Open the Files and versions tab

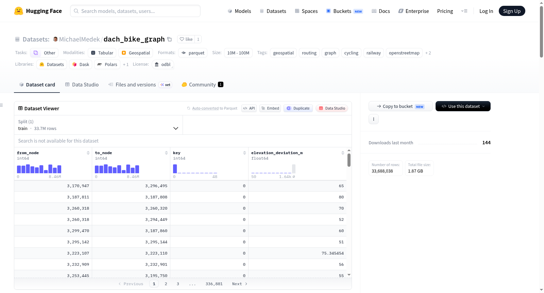140,85
